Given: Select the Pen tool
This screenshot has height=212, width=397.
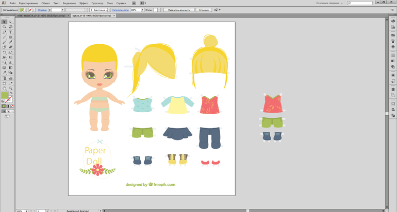Looking at the screenshot, I should click(x=5, y=32).
